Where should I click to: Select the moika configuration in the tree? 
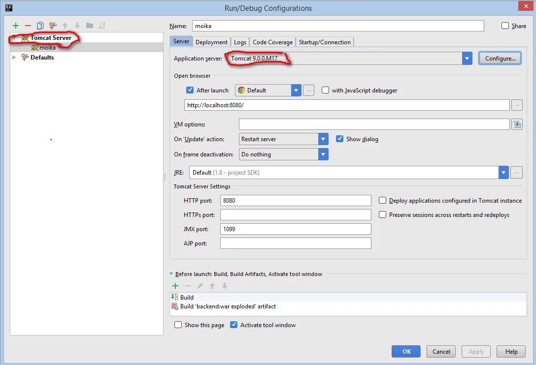(x=87, y=47)
